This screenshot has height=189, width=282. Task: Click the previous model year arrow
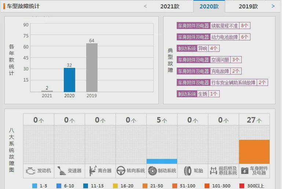[x=145, y=6]
